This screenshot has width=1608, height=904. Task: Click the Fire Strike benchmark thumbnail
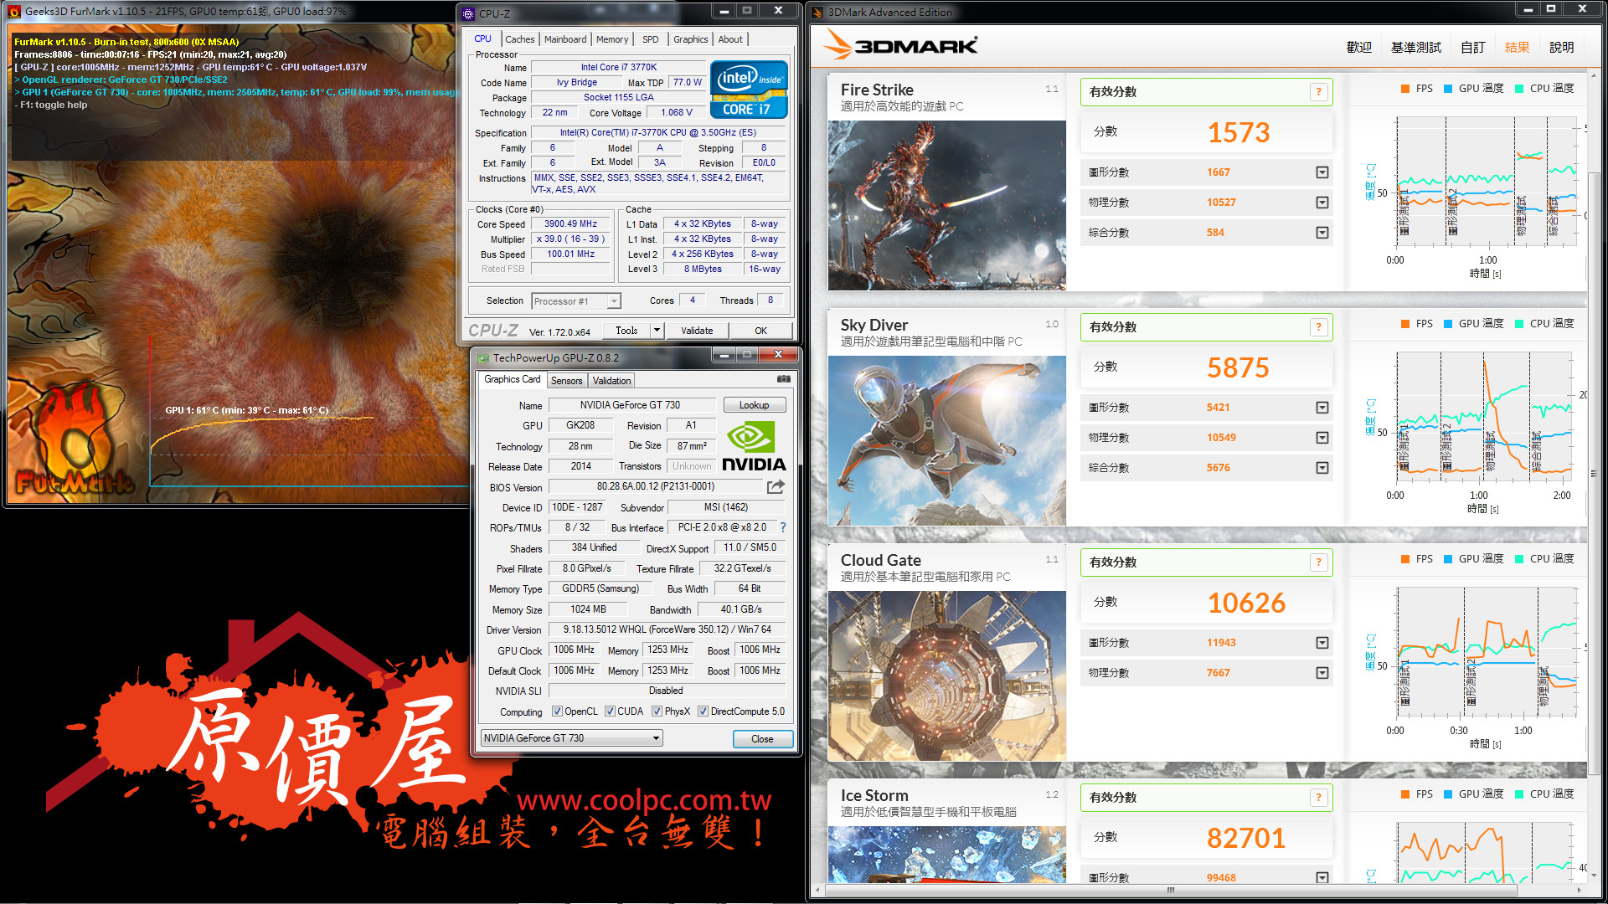pyautogui.click(x=947, y=206)
